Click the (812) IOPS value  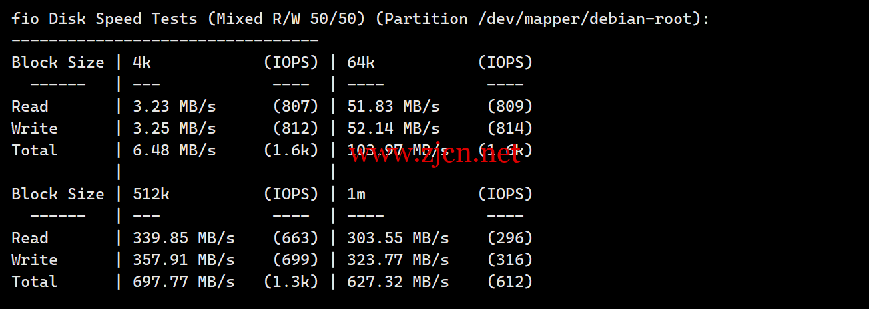[x=296, y=128]
